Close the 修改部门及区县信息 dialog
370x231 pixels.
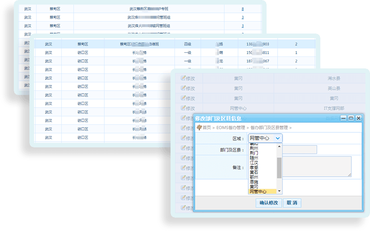click(359, 118)
